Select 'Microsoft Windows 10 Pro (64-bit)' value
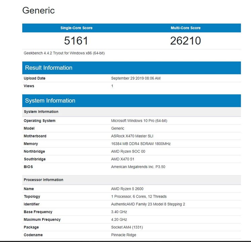The width and height of the screenshot is (251, 242). (139, 121)
